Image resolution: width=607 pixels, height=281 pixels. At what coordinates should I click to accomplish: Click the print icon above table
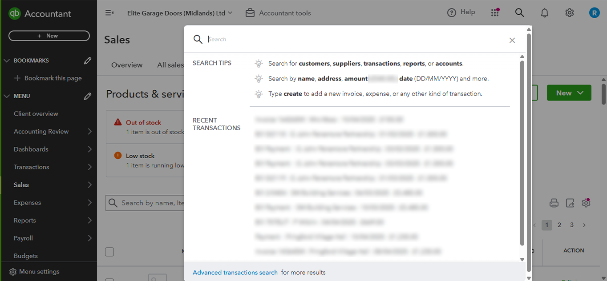(554, 203)
